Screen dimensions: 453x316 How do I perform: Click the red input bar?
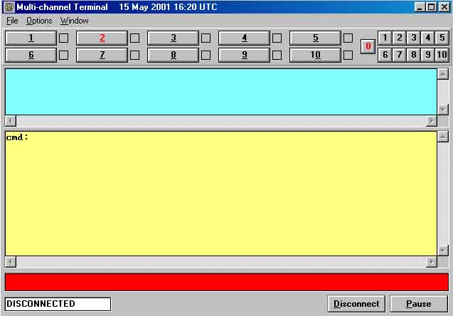pos(227,282)
